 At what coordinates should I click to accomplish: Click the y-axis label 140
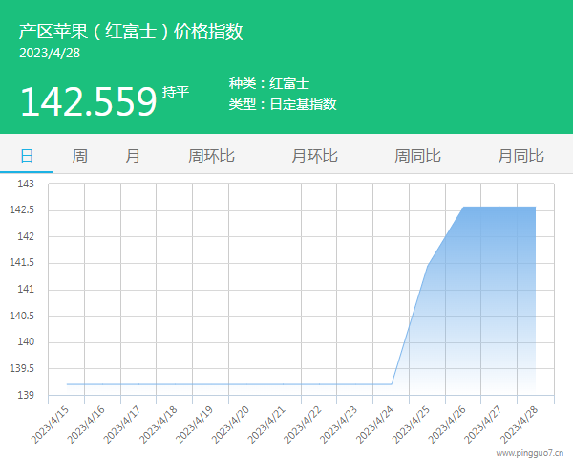click(26, 342)
